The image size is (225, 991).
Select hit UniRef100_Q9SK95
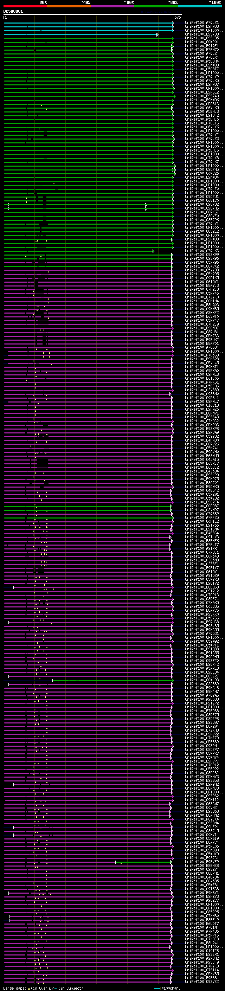[202, 38]
